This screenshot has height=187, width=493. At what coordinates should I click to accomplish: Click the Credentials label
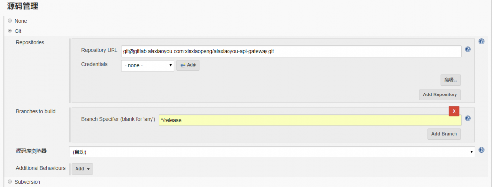(94, 64)
